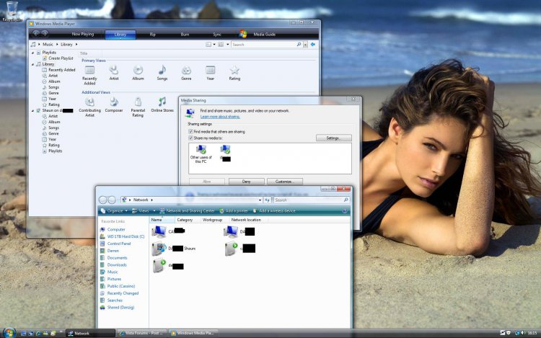Switch to the Rip tab
Image resolution: width=541 pixels, height=338 pixels.
(152, 35)
